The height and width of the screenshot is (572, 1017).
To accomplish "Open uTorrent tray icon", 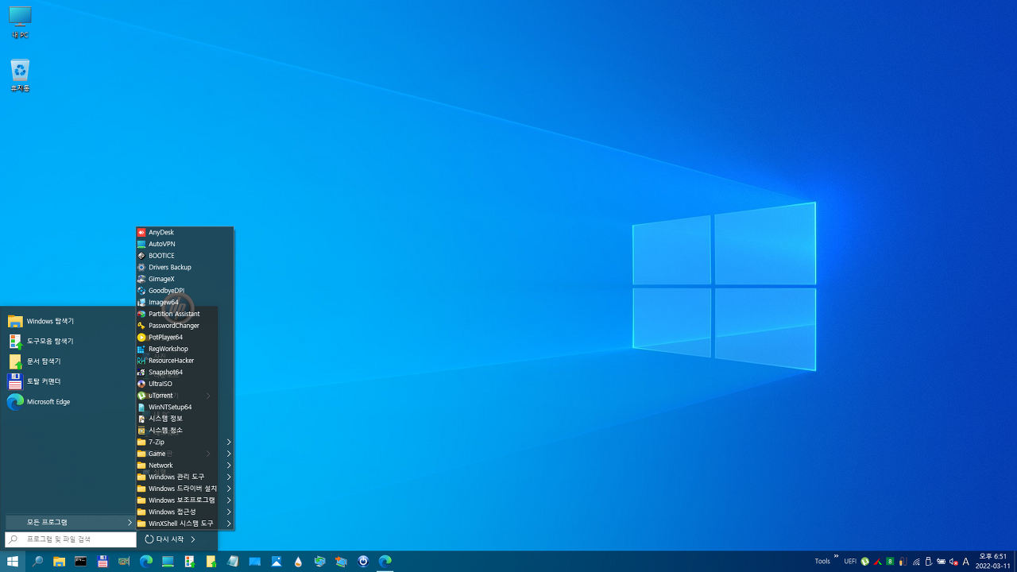I will pyautogui.click(x=864, y=562).
